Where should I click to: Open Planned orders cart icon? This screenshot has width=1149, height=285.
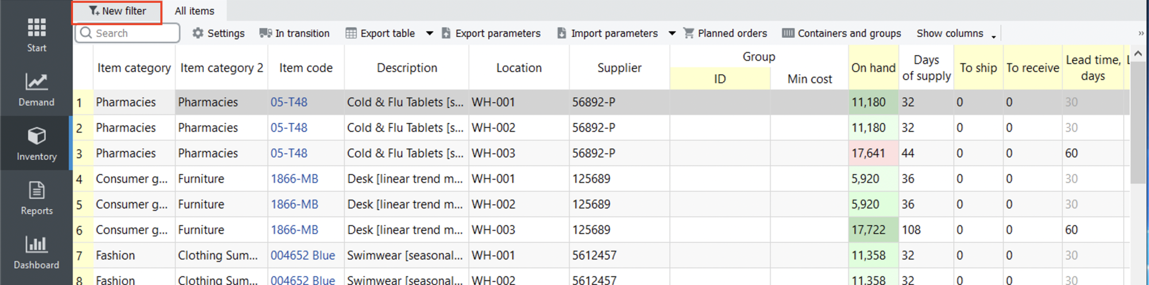tap(689, 33)
